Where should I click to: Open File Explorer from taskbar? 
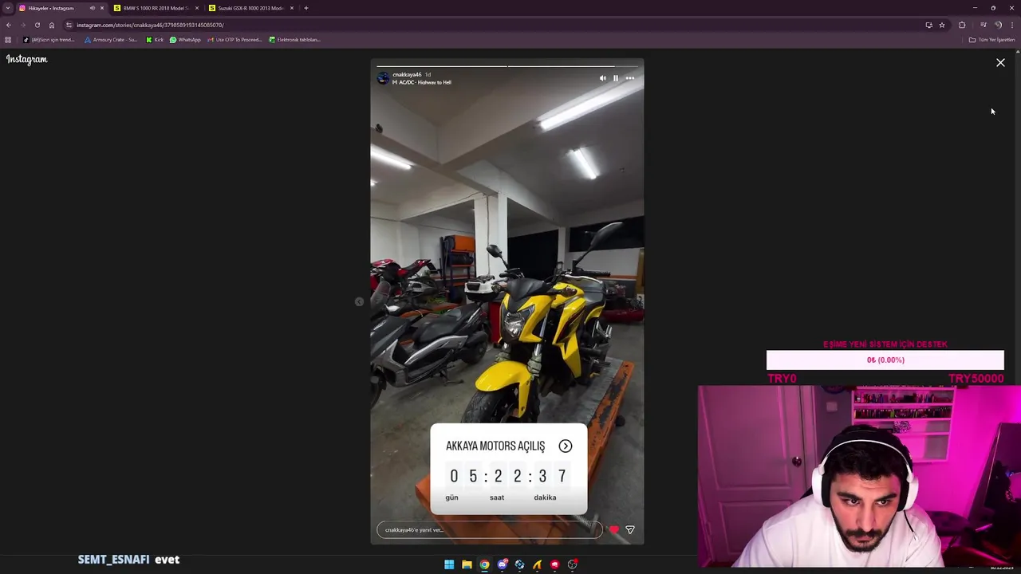point(467,564)
